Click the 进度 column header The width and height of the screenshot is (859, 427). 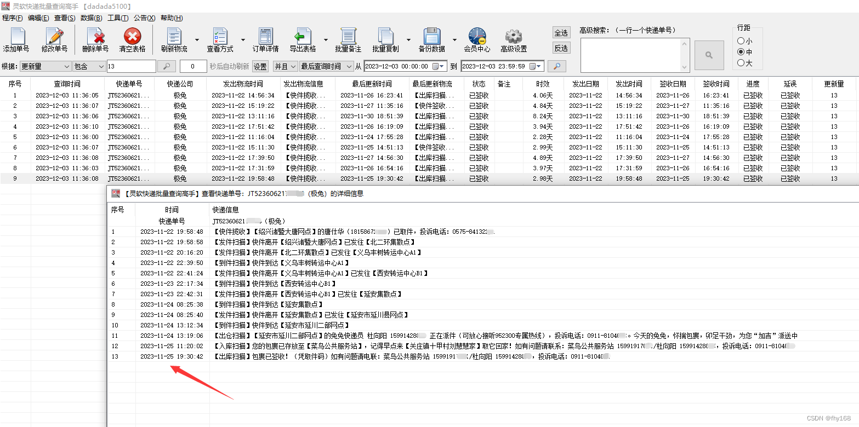pyautogui.click(x=753, y=84)
